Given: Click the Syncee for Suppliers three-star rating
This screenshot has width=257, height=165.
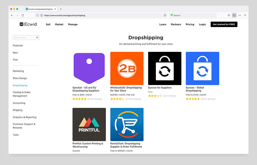Looking at the screenshot, I should (x=155, y=96).
